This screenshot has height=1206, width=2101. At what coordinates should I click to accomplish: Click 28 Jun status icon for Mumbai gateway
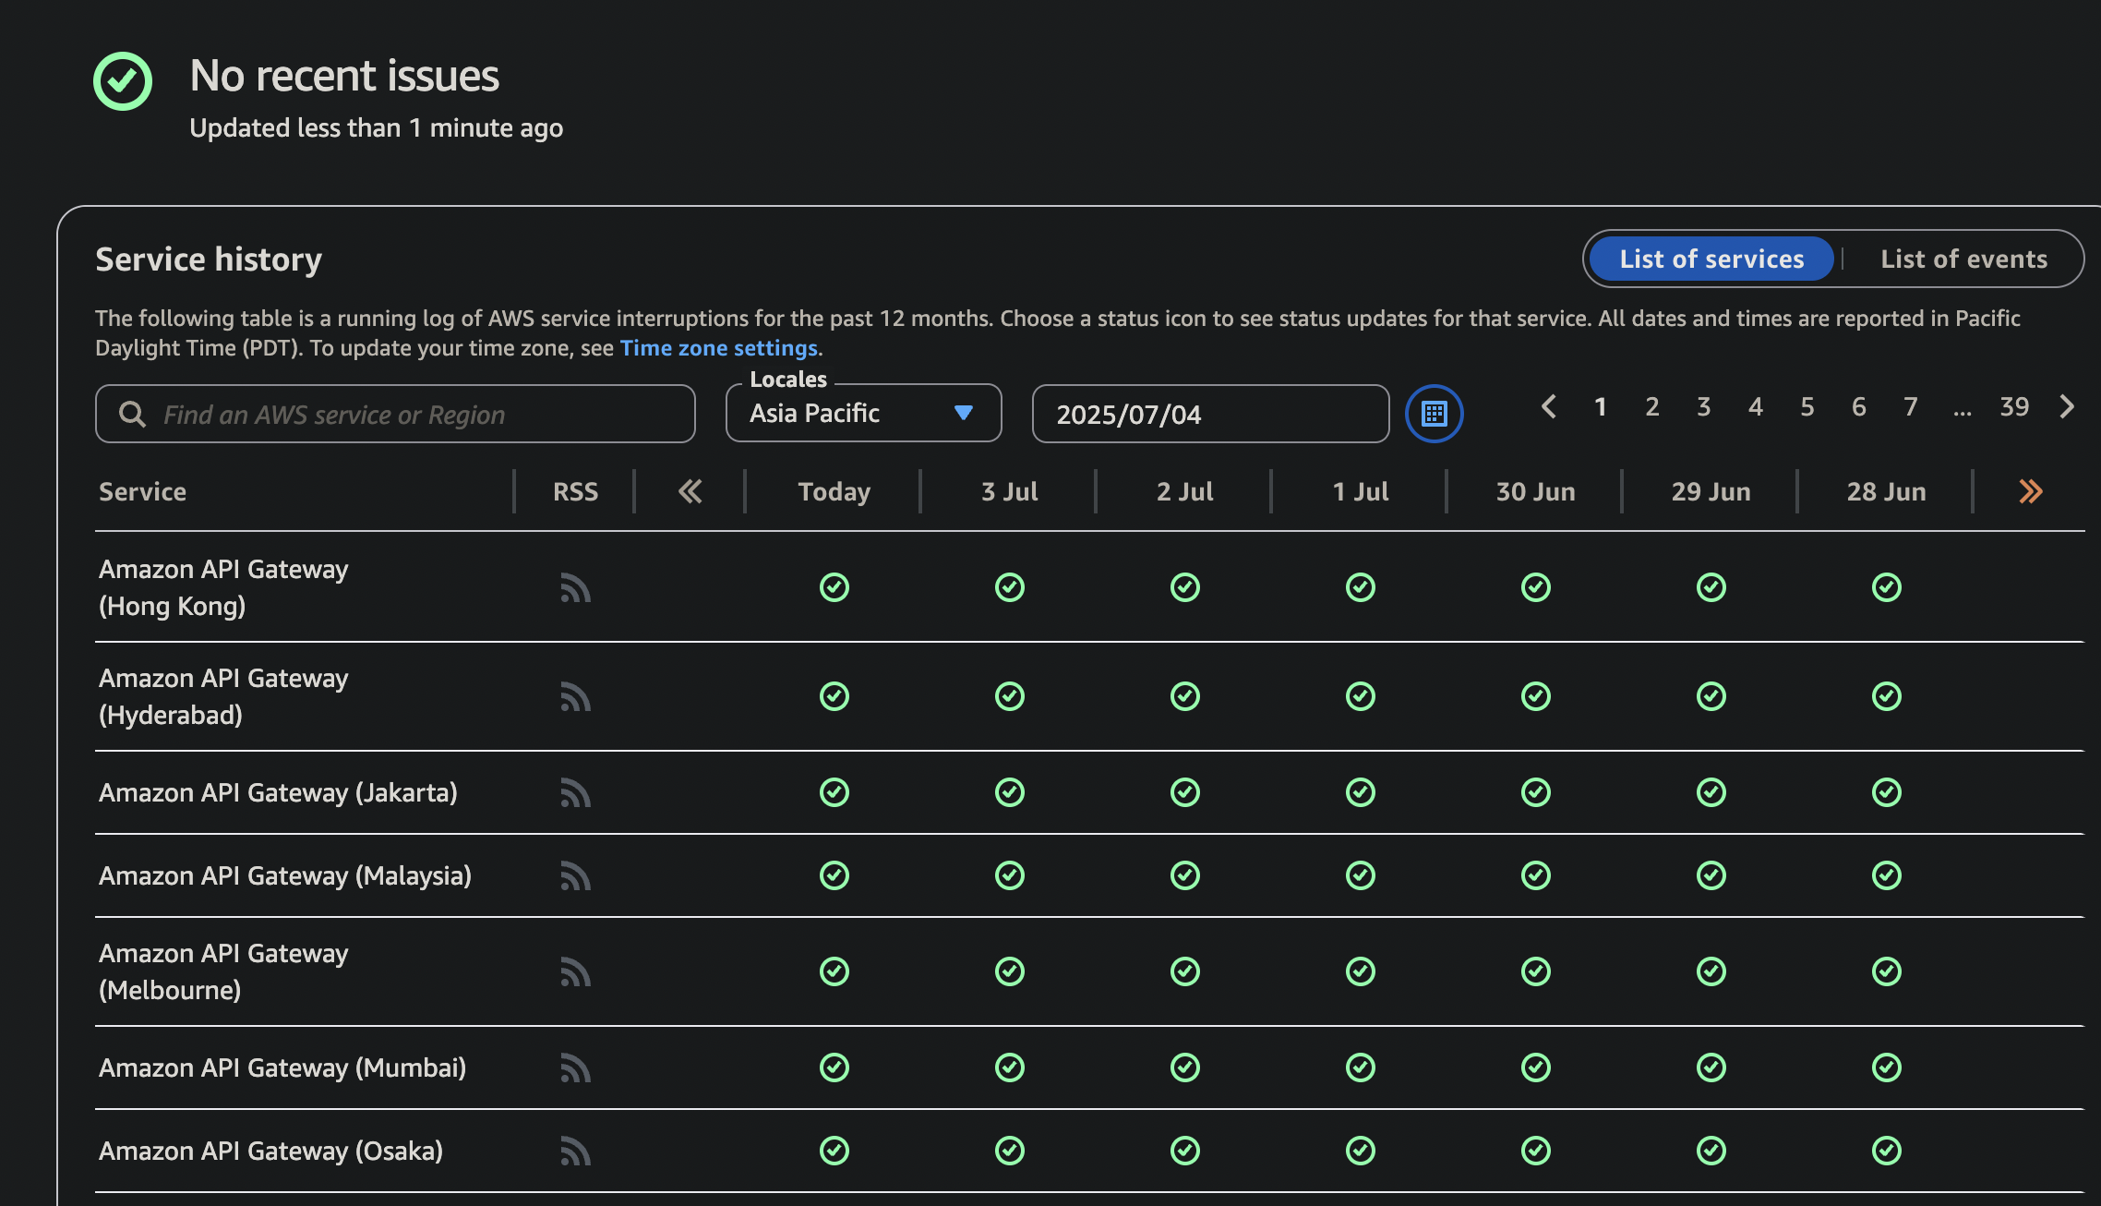pyautogui.click(x=1886, y=1067)
